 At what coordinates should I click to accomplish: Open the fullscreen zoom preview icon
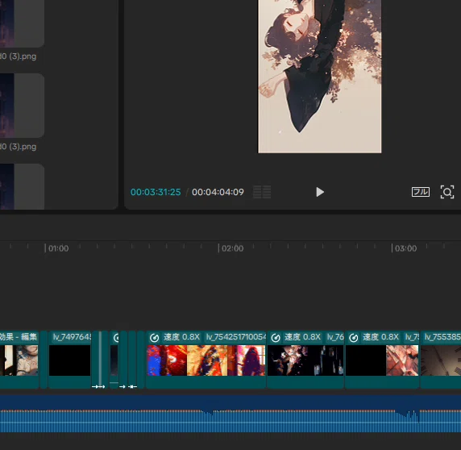pyautogui.click(x=447, y=192)
